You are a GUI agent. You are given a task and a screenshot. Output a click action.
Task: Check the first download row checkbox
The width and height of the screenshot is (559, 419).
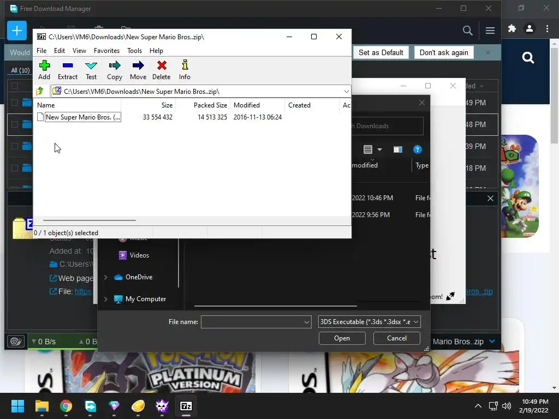pos(15,103)
